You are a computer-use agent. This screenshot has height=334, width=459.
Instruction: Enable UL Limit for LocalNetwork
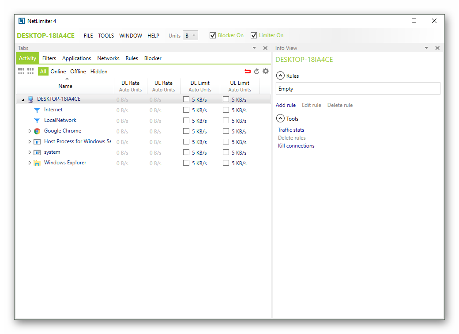226,121
